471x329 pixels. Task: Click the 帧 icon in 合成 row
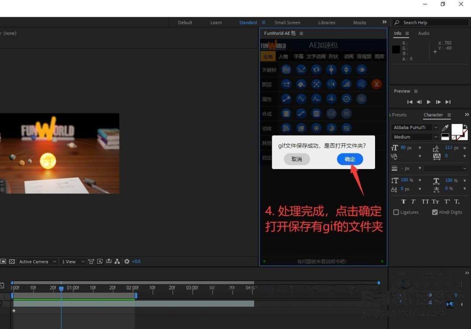click(x=346, y=114)
